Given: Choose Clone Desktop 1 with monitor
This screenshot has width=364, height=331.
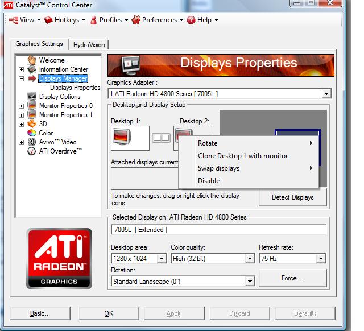Looking at the screenshot, I should pyautogui.click(x=249, y=156).
